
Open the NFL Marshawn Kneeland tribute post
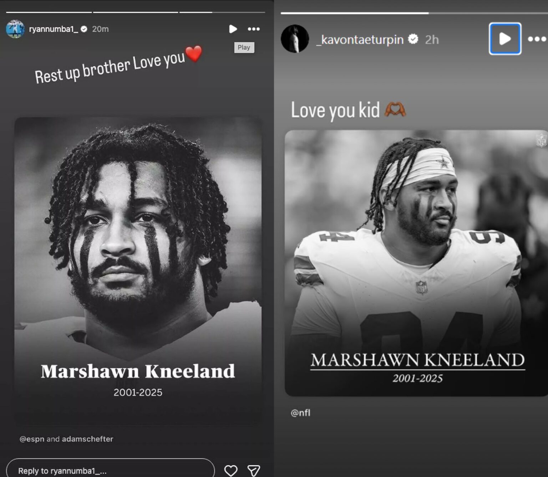point(416,263)
